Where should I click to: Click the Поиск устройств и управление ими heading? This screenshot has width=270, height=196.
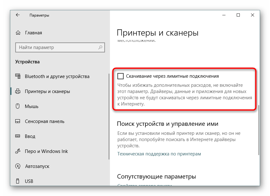(x=168, y=124)
